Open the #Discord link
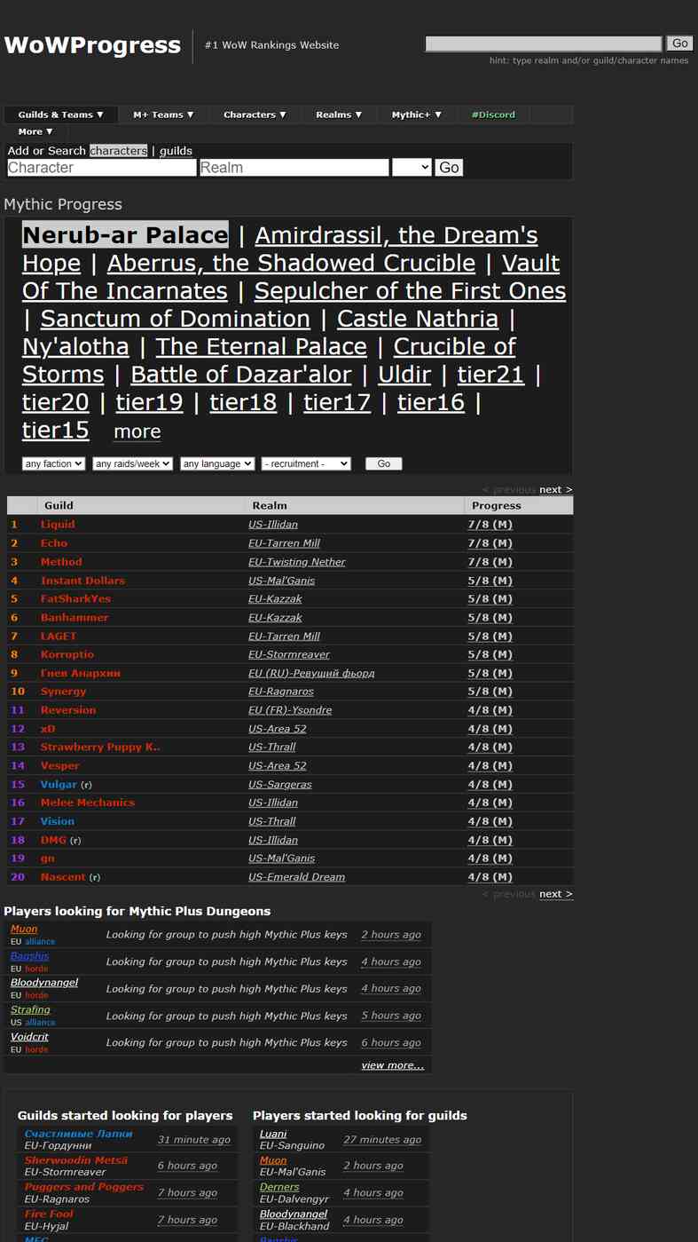Viewport: 698px width, 1242px height. pos(493,115)
